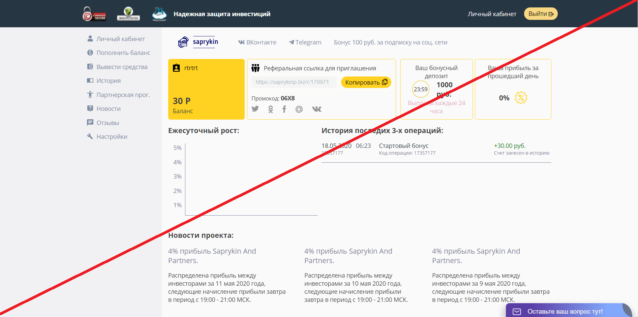Click the +30.00 руб. amount
Screen dimensions: 638x317
pyautogui.click(x=510, y=146)
